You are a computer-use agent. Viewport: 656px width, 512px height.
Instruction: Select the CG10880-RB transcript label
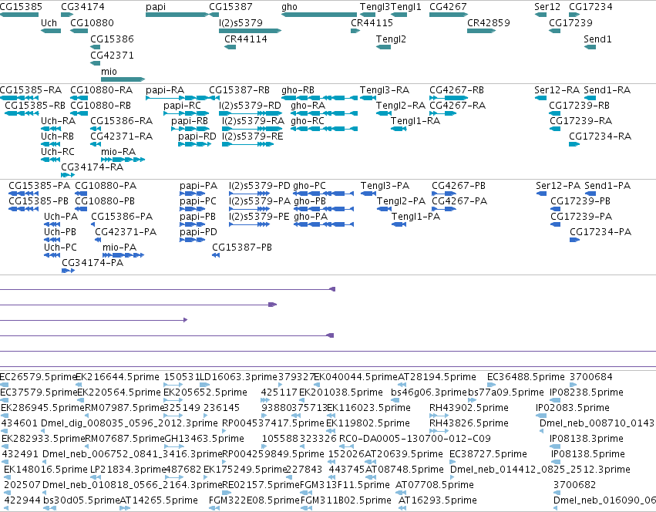pos(100,106)
